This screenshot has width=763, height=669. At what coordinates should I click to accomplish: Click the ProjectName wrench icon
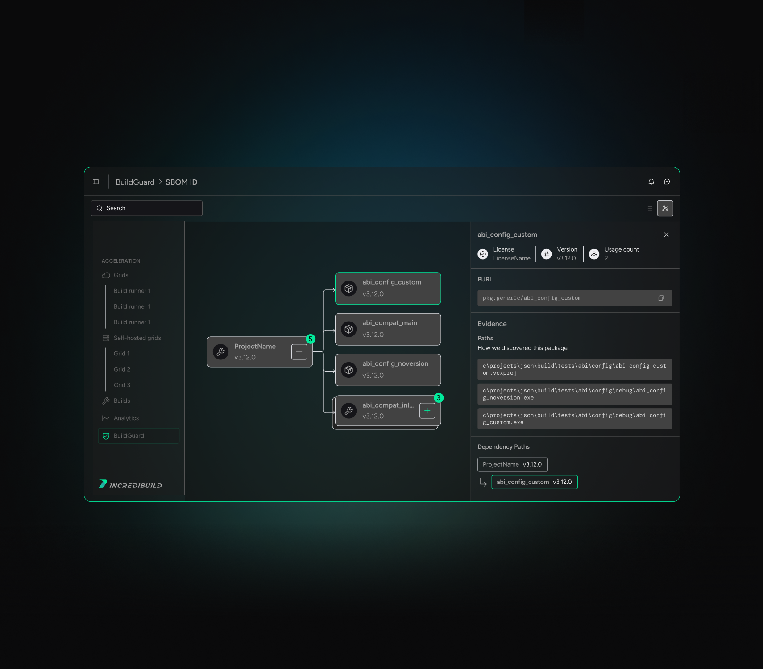(221, 352)
